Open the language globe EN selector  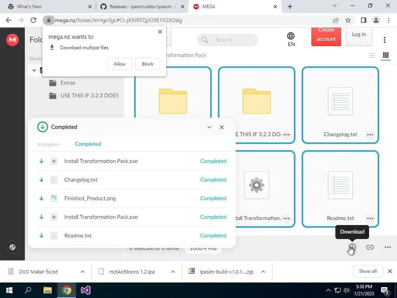291,40
